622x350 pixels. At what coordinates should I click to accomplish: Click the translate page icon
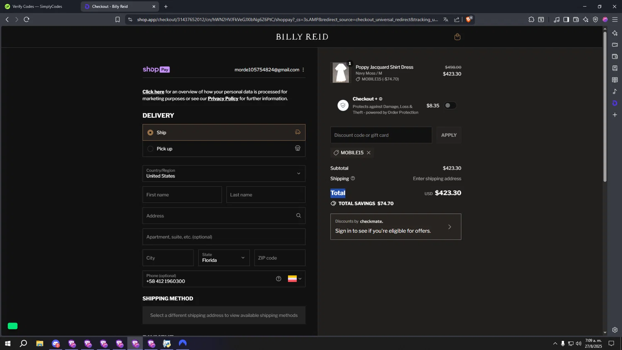pyautogui.click(x=446, y=19)
